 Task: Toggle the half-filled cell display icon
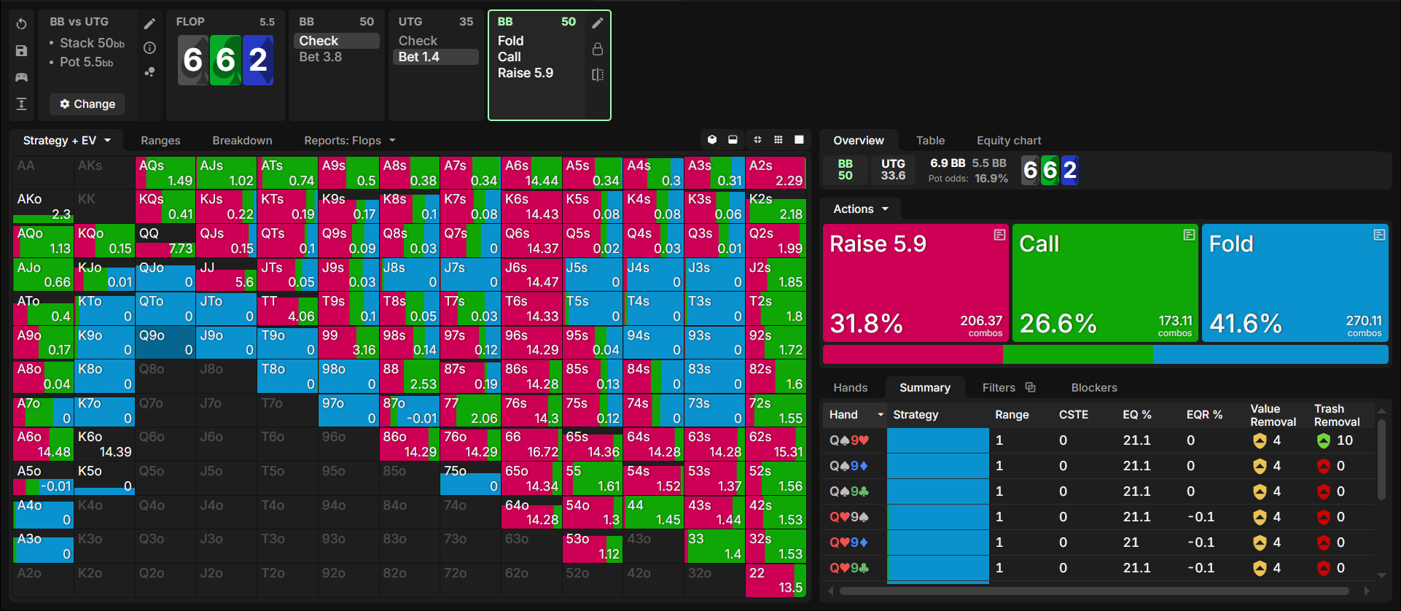[733, 140]
